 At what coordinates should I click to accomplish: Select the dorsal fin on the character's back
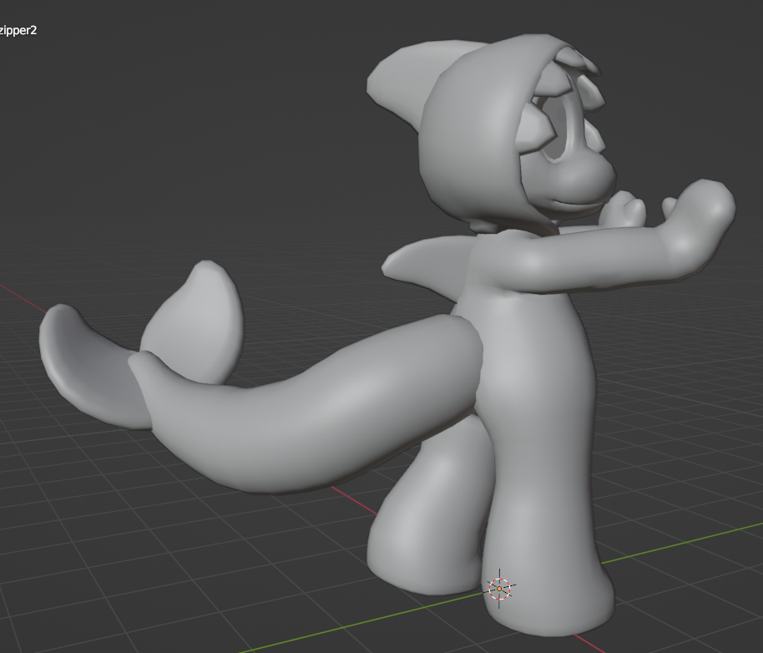tap(422, 259)
